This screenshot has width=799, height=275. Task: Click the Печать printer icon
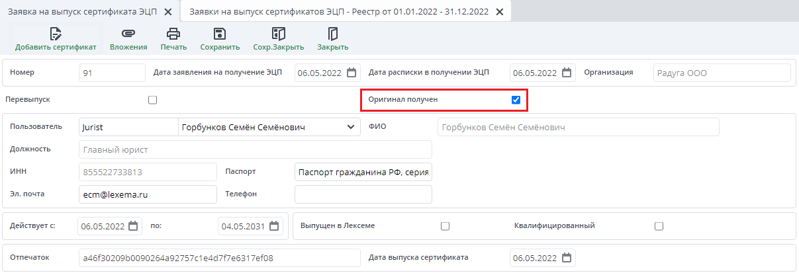(x=173, y=34)
